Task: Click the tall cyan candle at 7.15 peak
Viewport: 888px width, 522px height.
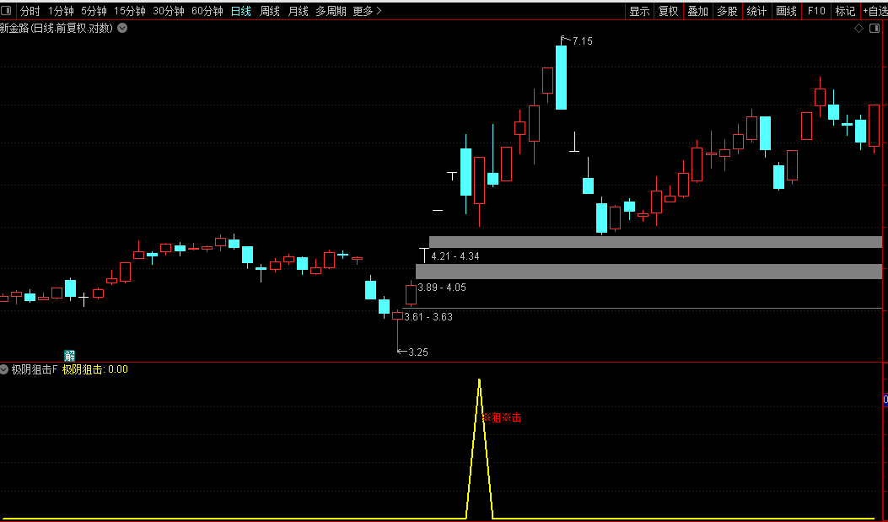Action: (x=561, y=78)
